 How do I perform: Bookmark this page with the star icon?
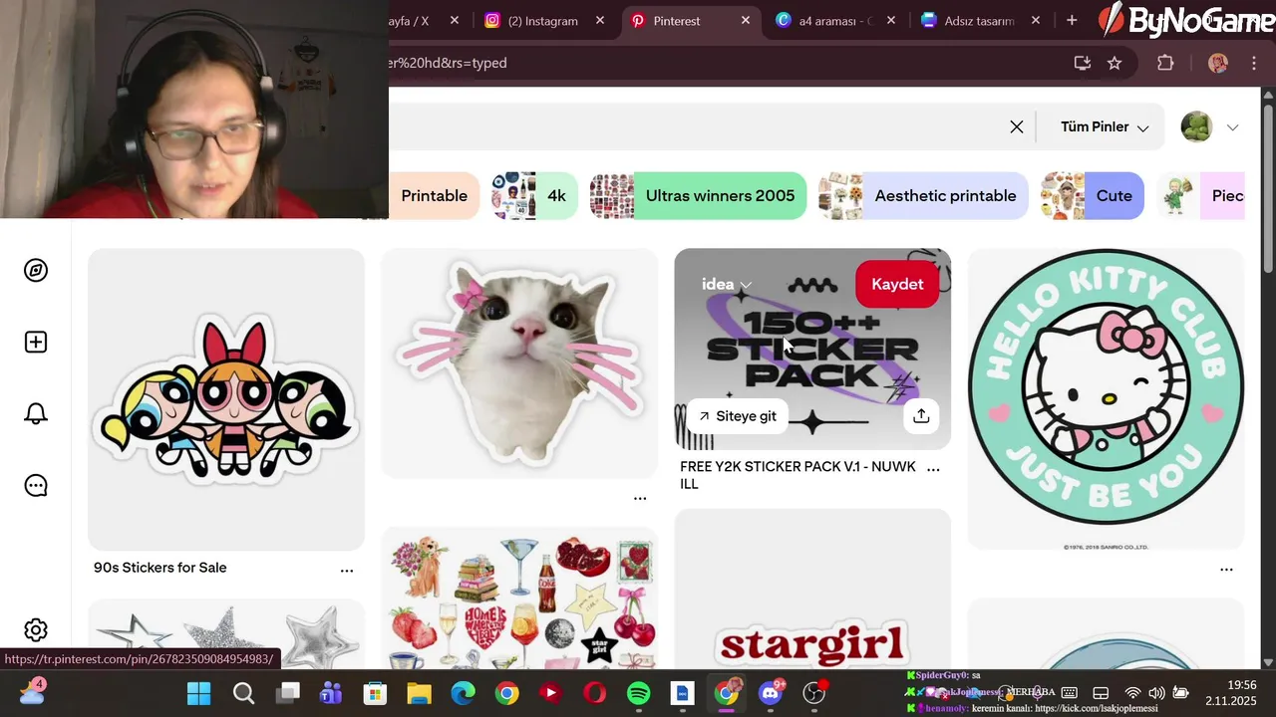click(x=1115, y=63)
